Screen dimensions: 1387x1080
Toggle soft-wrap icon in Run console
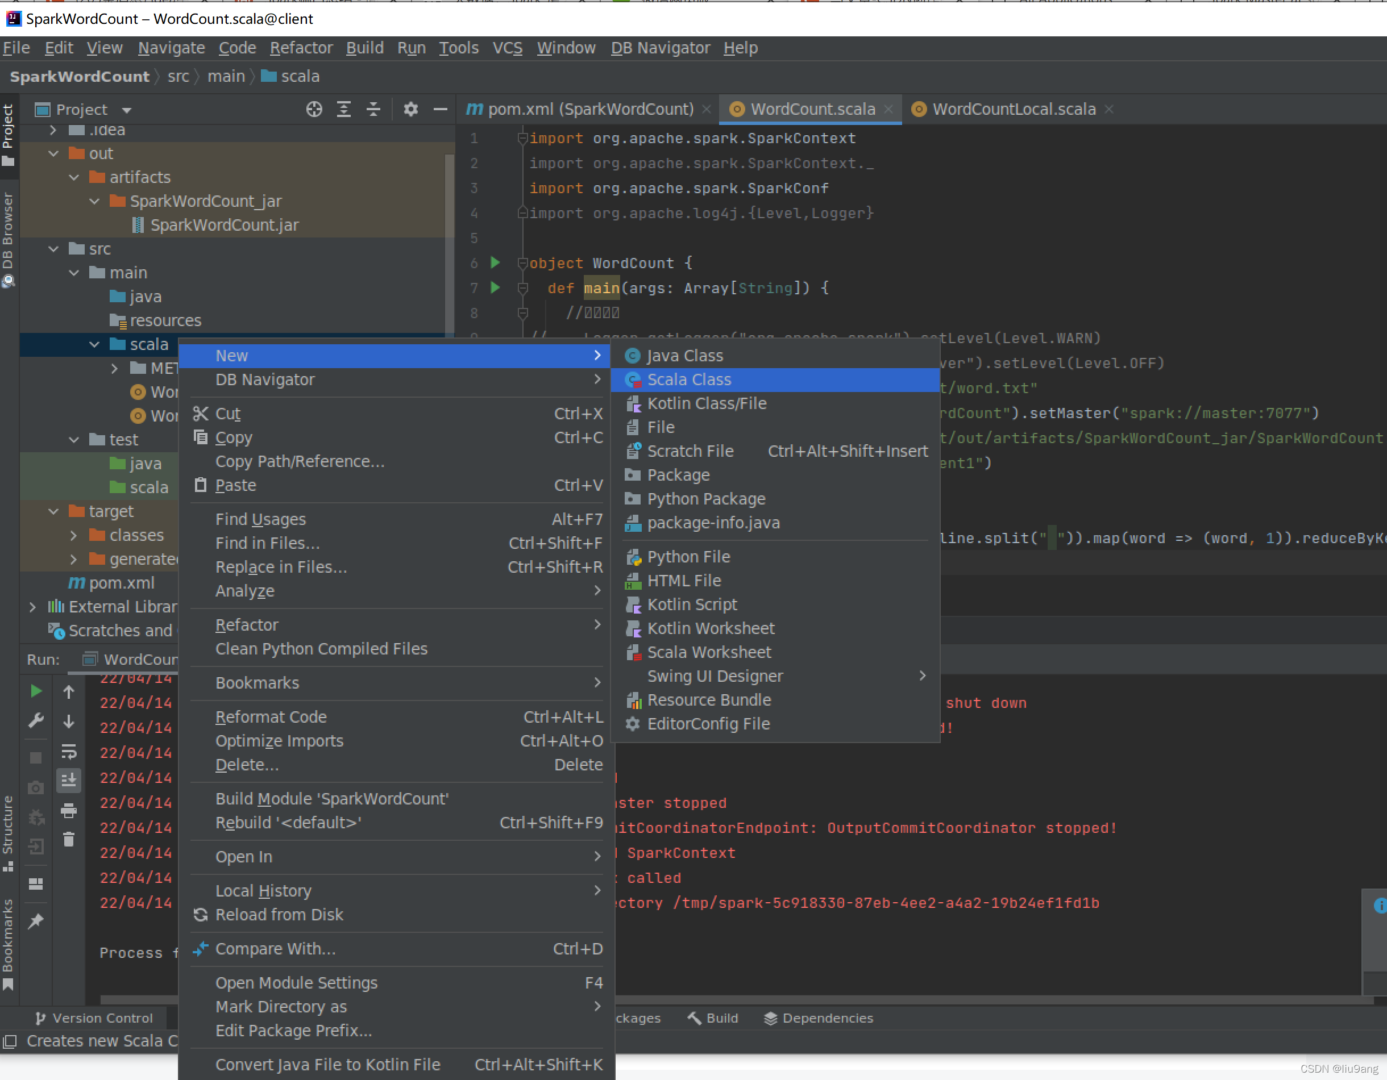coord(69,751)
